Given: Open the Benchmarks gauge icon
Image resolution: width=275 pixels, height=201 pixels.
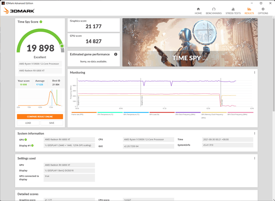Looking at the screenshot, I should [213, 9].
